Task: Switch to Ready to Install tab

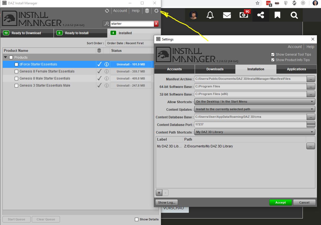Action: [x=81, y=33]
